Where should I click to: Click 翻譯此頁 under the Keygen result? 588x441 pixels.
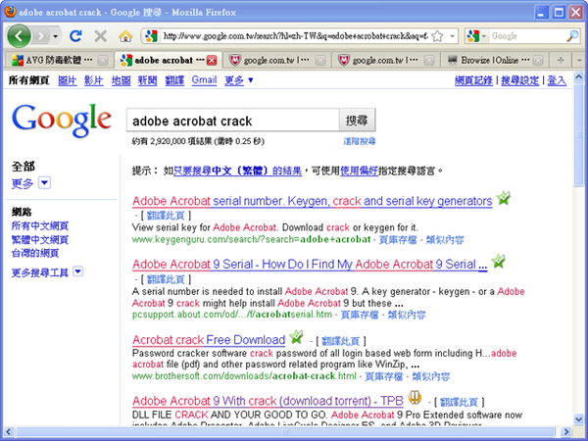click(166, 216)
